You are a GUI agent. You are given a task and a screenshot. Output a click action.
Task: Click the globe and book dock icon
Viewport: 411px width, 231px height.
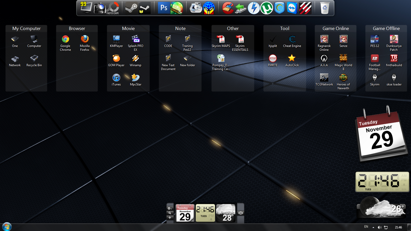tap(209, 8)
